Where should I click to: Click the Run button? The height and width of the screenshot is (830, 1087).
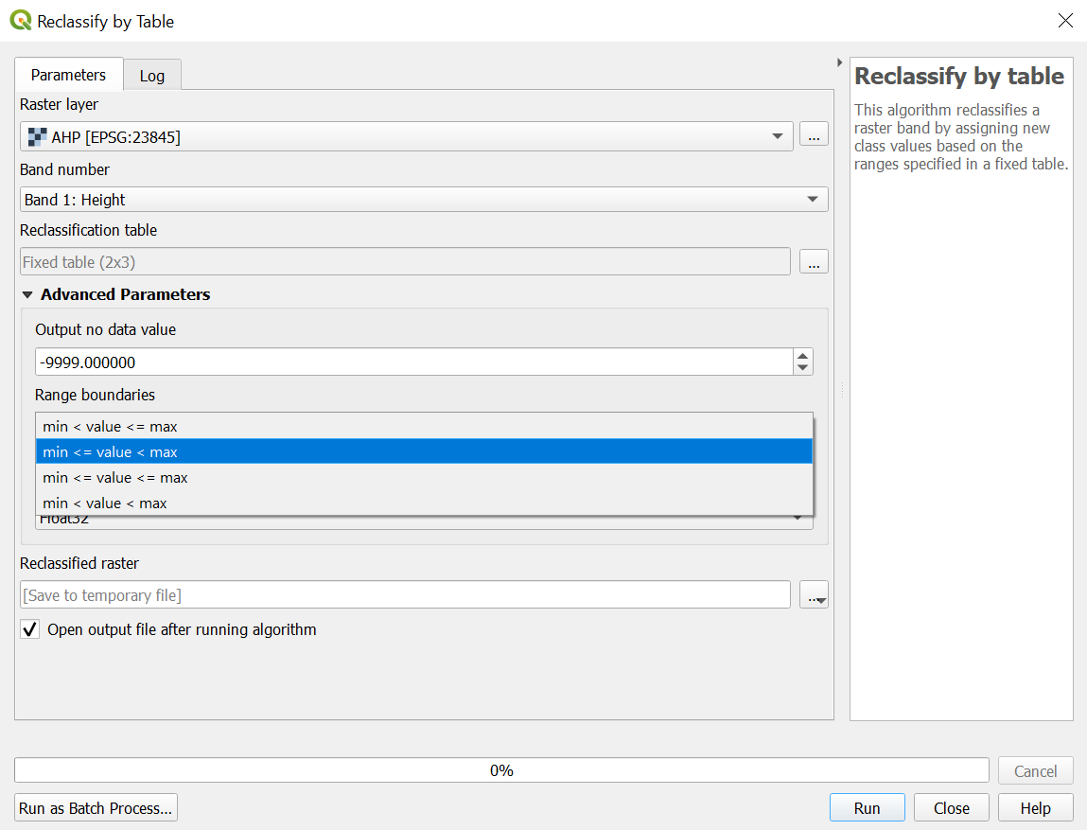[867, 808]
